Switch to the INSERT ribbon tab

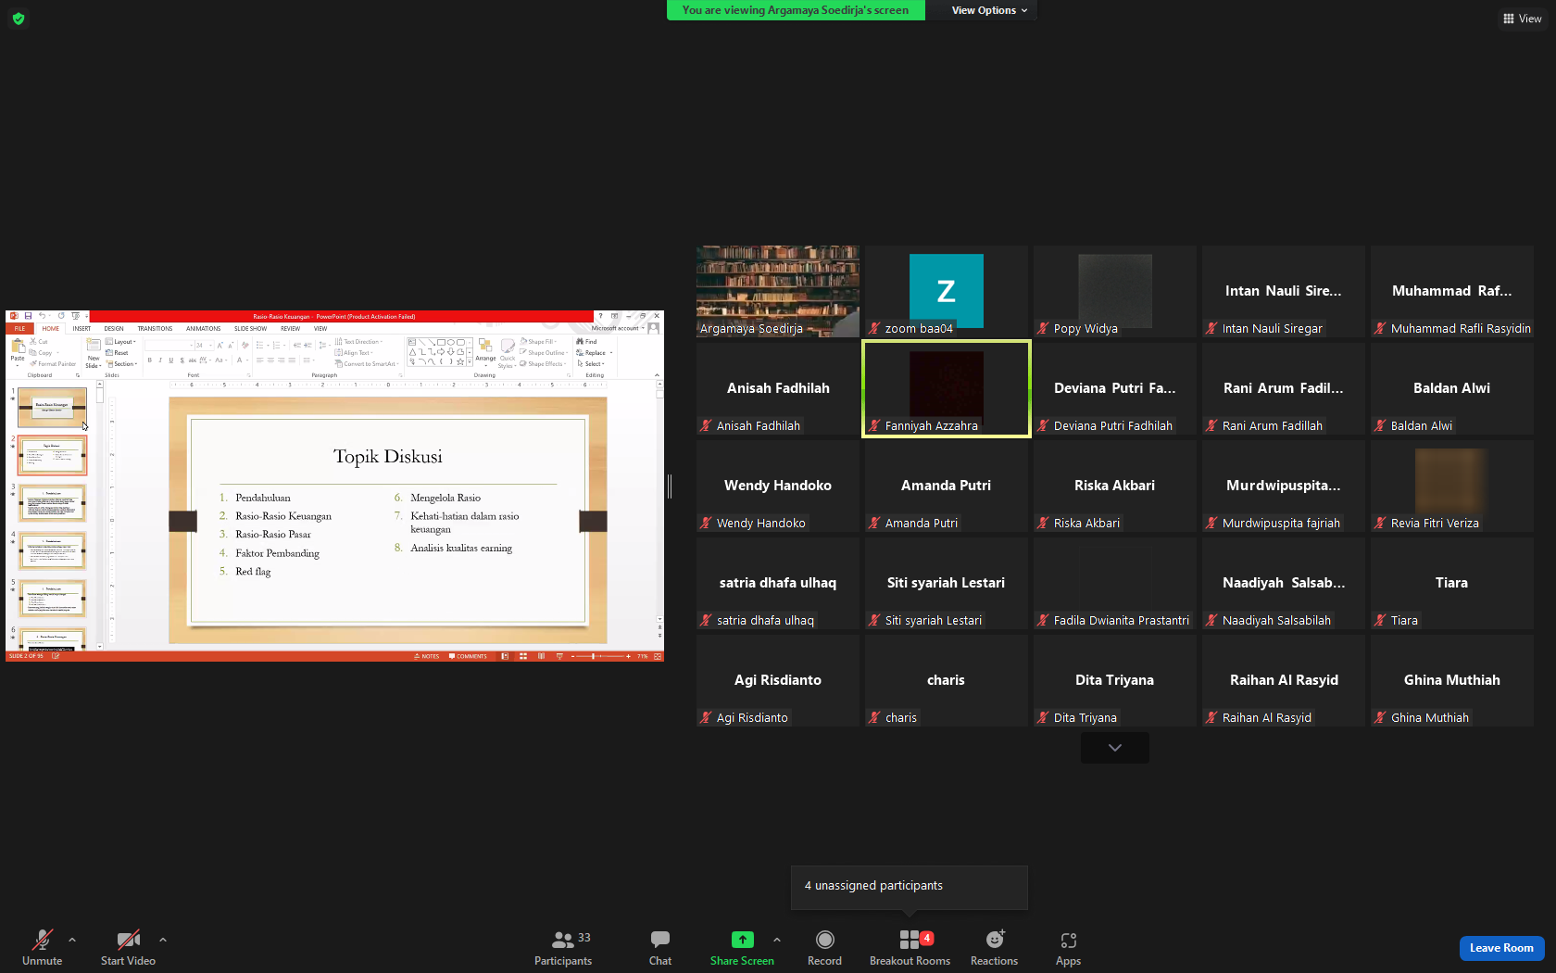pyautogui.click(x=82, y=328)
